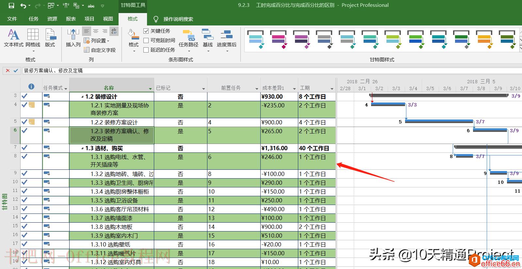Select the cost cell ¥1,316.00
The image size is (522, 269).
tap(279, 148)
